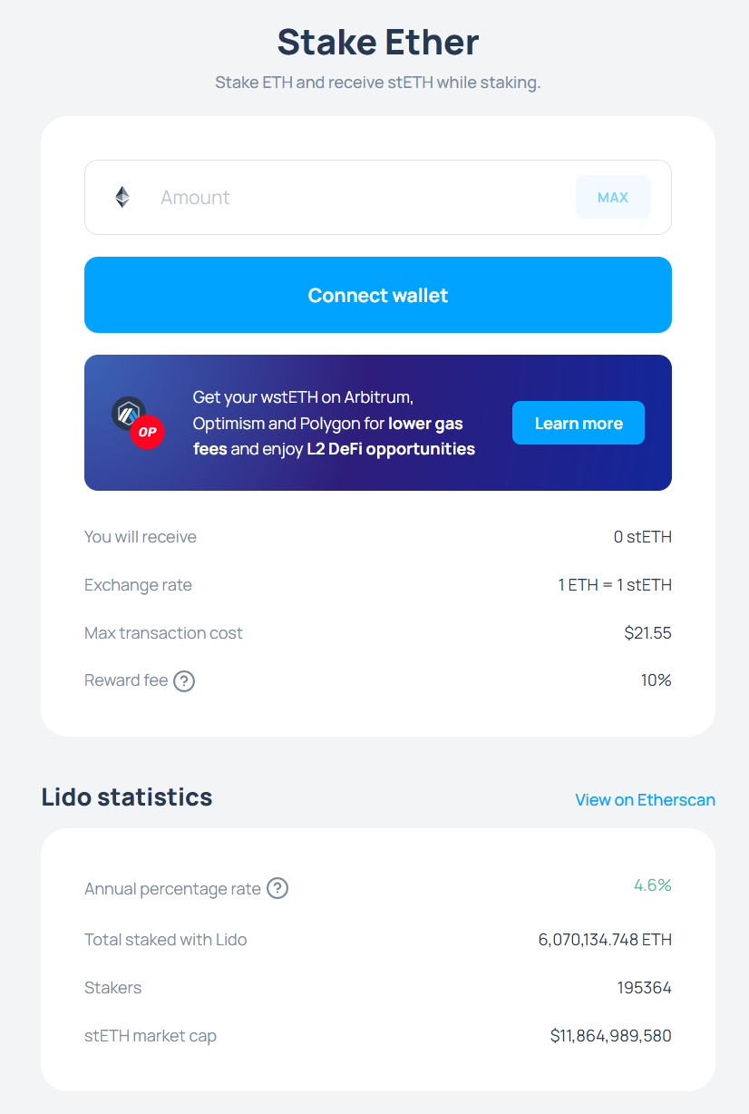Click the Arbitrum logo icon in banner
This screenshot has width=749, height=1114.
point(128,413)
